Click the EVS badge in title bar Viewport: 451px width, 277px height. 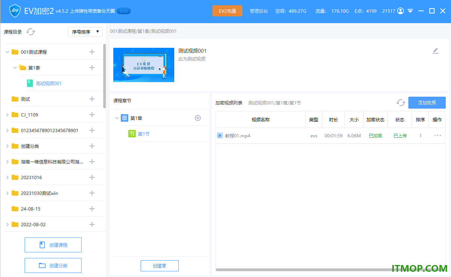click(124, 11)
